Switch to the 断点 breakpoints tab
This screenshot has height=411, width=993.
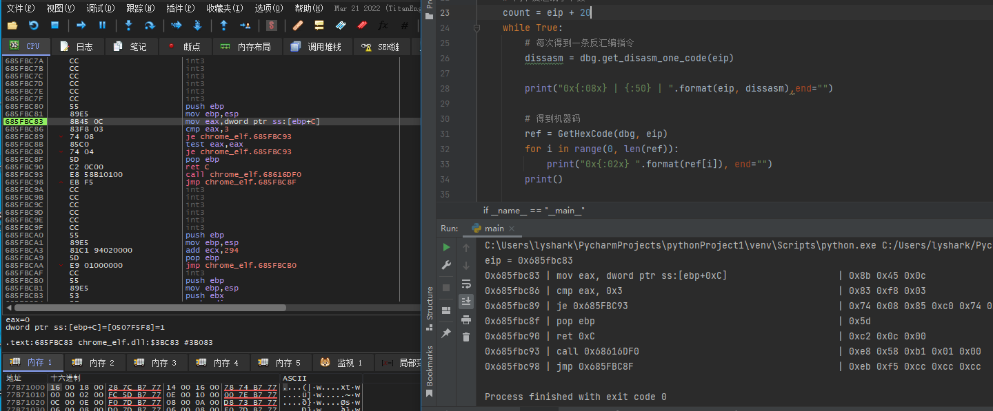pyautogui.click(x=184, y=46)
